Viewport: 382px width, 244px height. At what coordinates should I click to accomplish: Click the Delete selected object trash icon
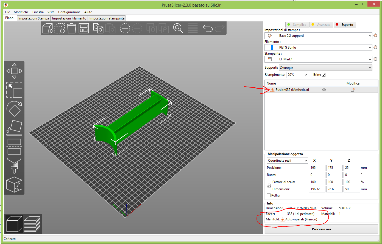click(x=72, y=28)
